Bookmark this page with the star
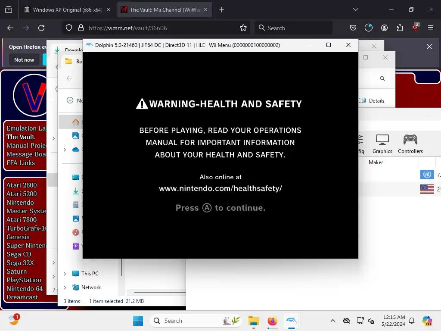Image resolution: width=441 pixels, height=331 pixels. pos(243,28)
